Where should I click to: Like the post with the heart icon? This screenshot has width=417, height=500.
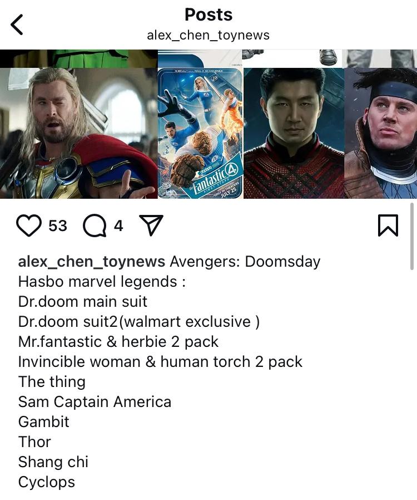point(29,226)
